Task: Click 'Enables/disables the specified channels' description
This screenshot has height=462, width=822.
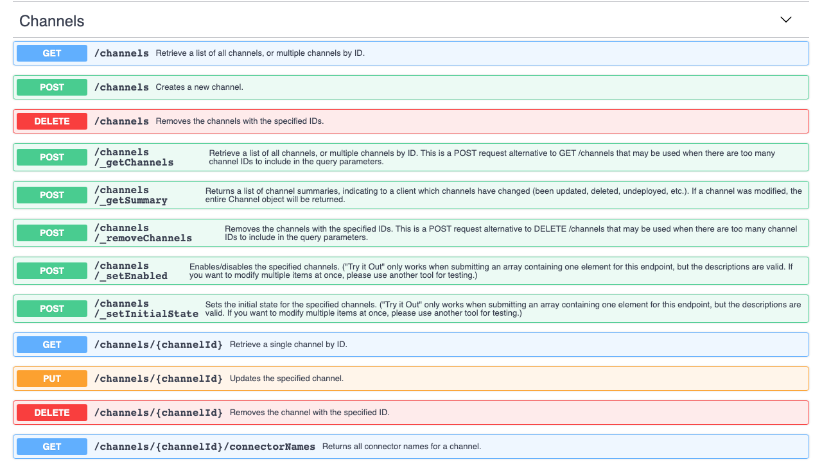Action: click(491, 271)
